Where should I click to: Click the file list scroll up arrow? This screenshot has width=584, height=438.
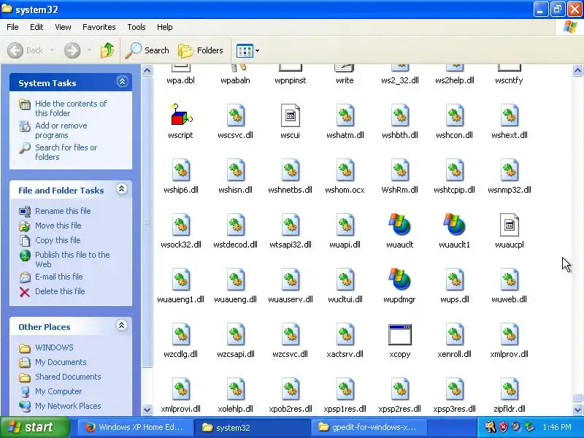(x=577, y=70)
